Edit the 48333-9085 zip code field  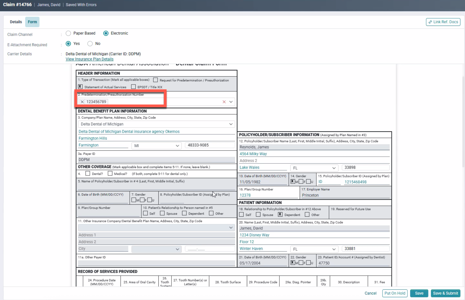(x=210, y=145)
